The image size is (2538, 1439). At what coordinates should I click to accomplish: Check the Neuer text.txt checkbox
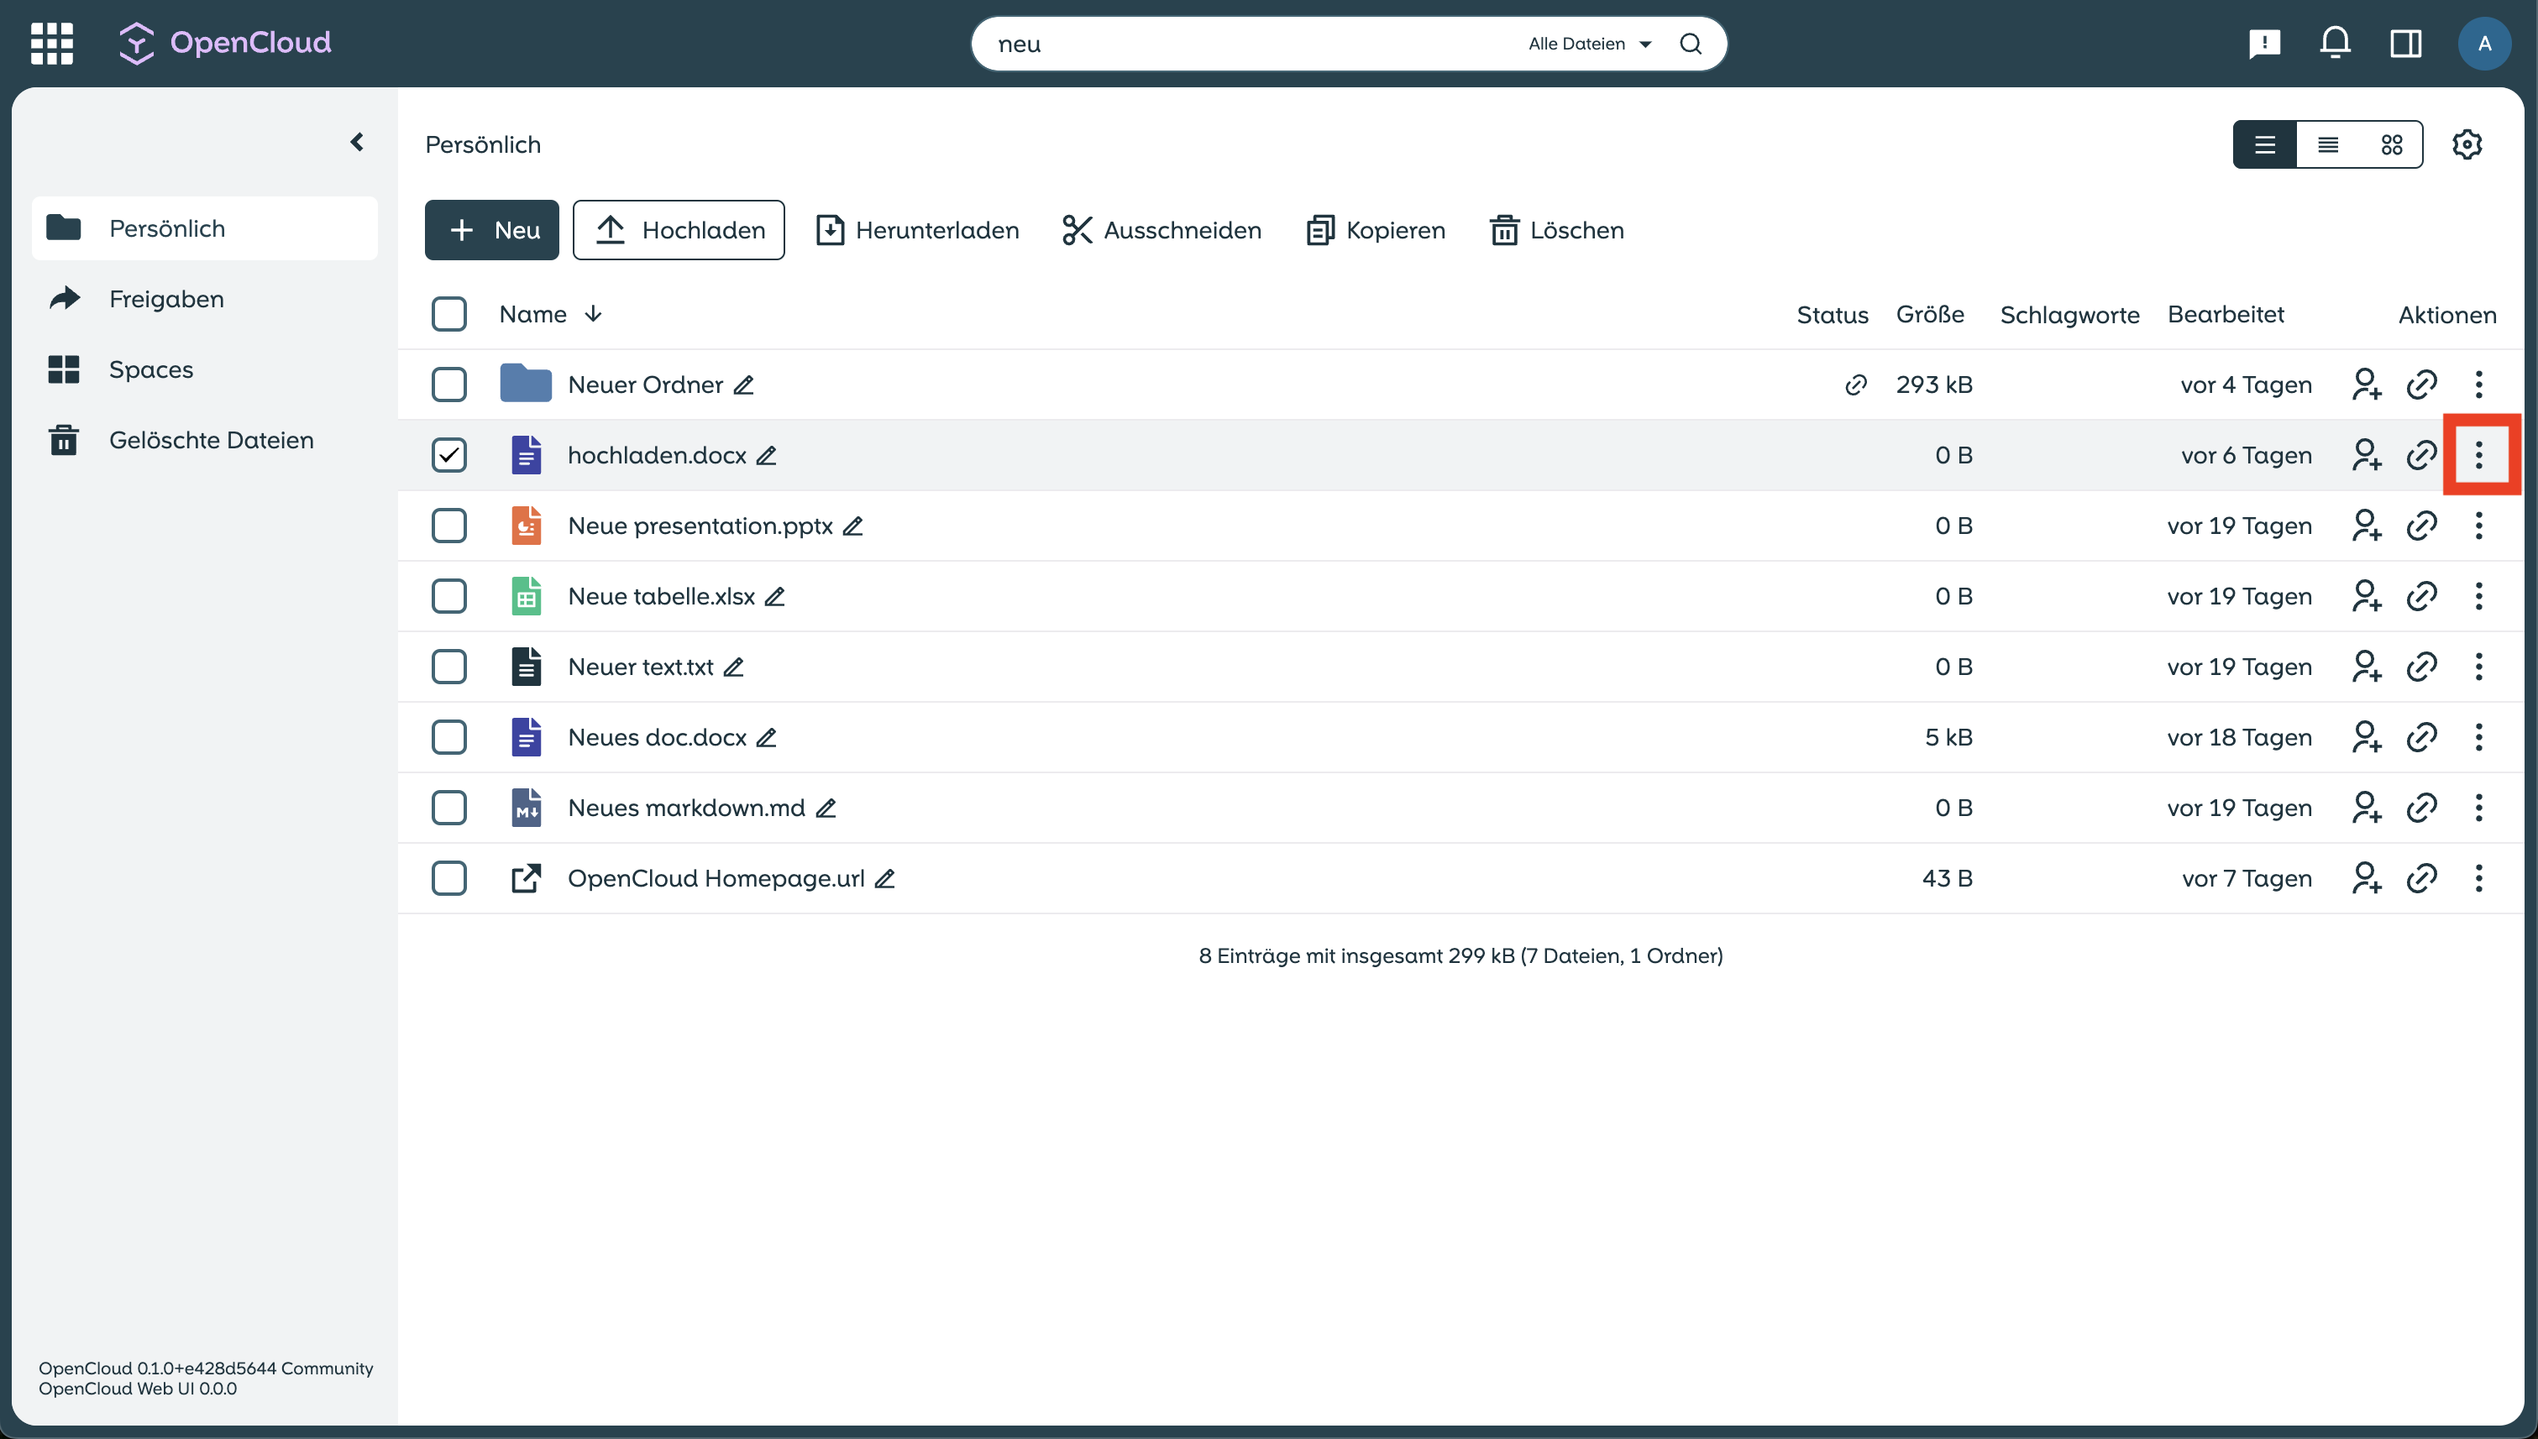(448, 667)
